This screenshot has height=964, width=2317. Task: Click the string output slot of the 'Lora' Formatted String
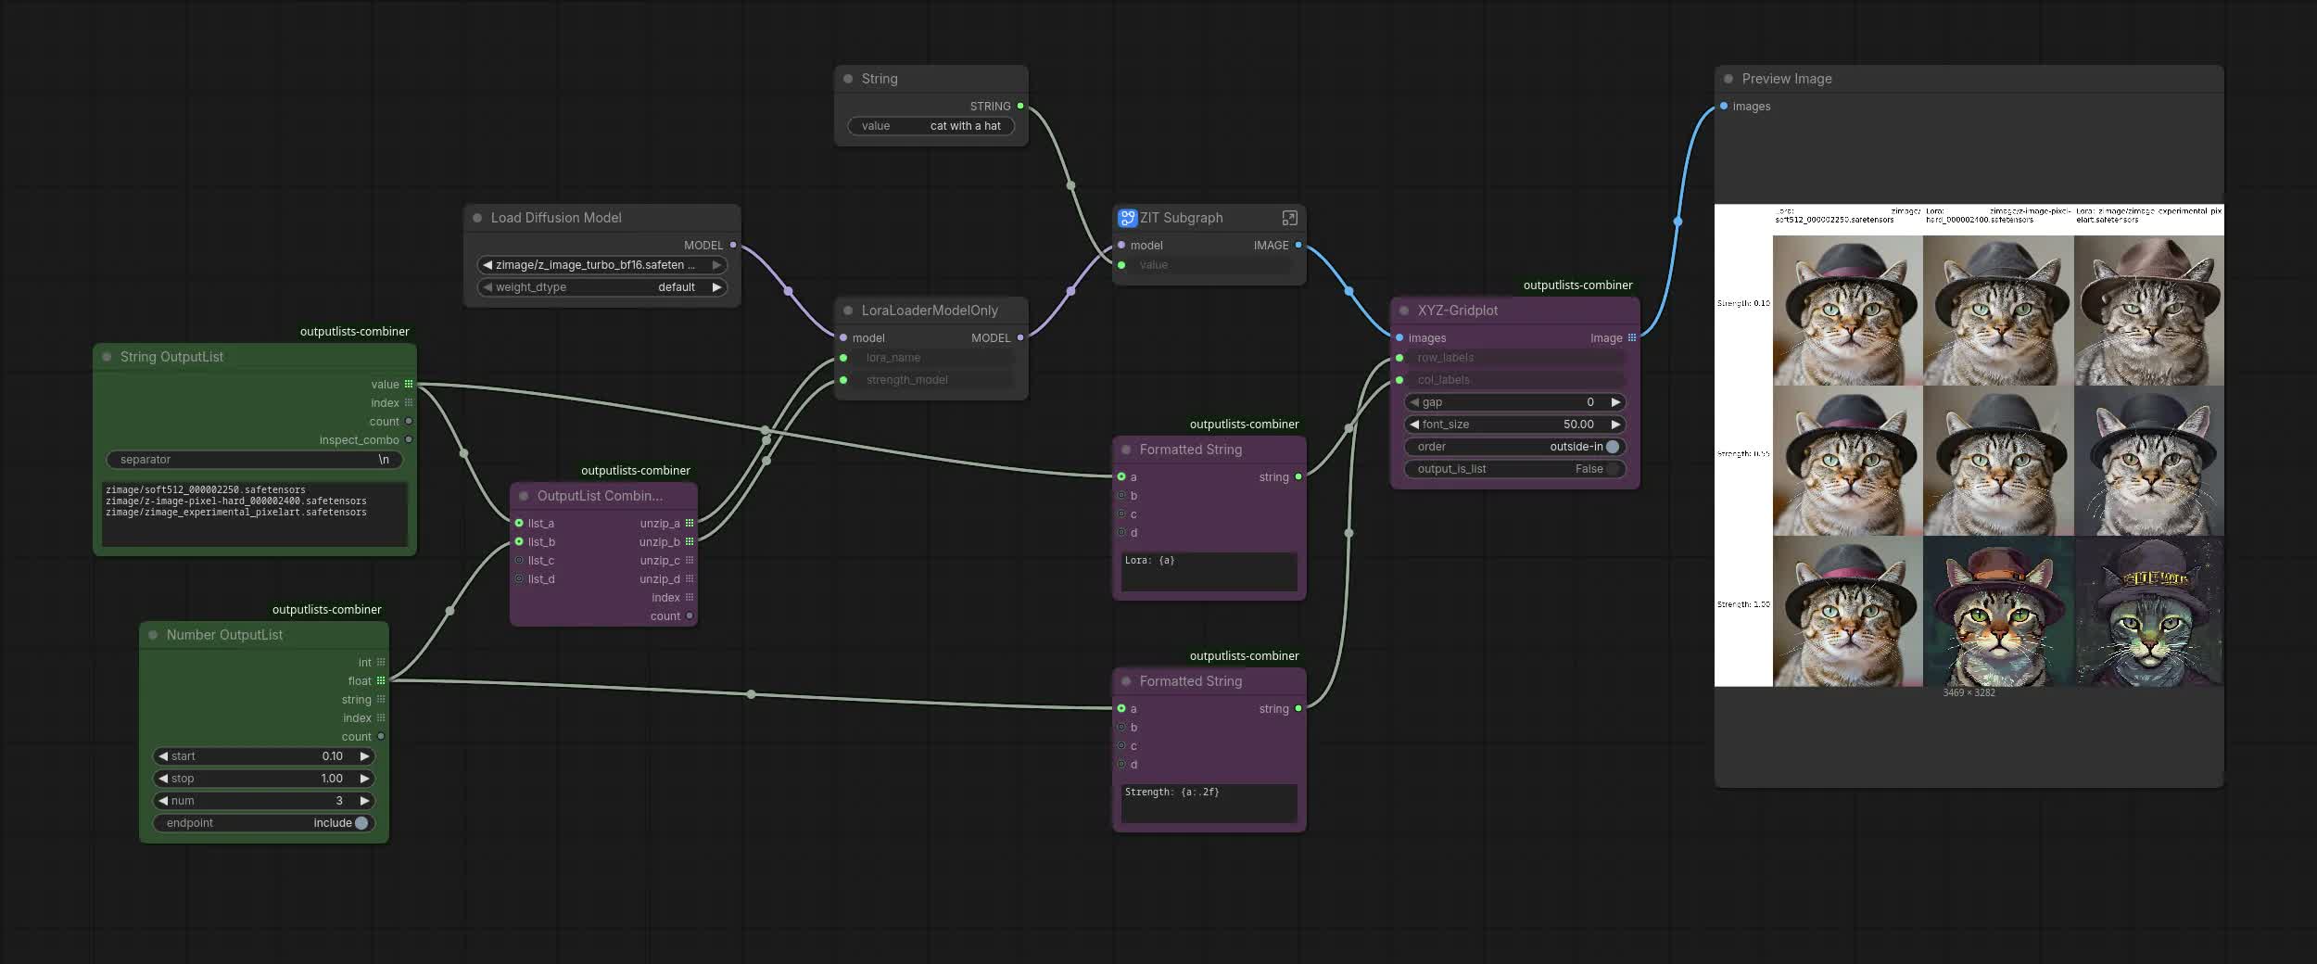point(1298,476)
